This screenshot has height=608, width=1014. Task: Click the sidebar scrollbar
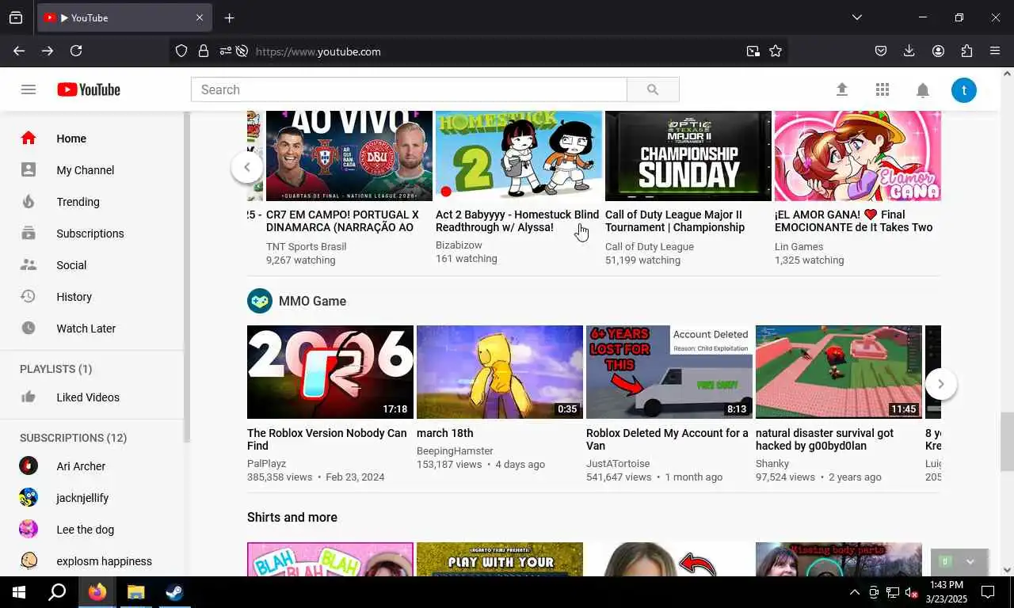(x=187, y=277)
